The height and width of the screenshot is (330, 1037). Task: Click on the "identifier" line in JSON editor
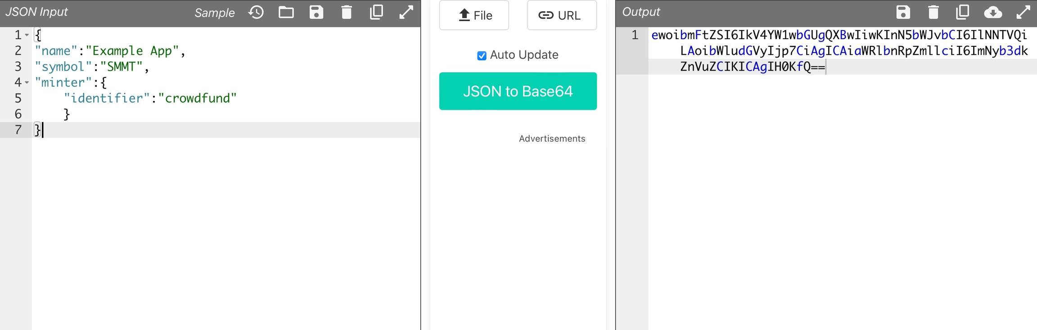coord(150,98)
